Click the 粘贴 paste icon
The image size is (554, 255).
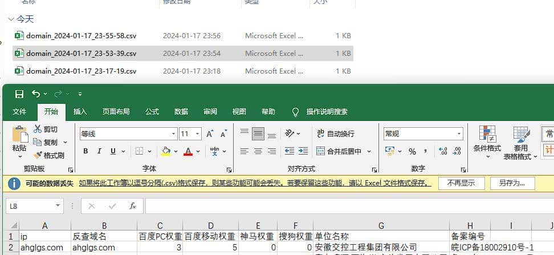click(20, 135)
